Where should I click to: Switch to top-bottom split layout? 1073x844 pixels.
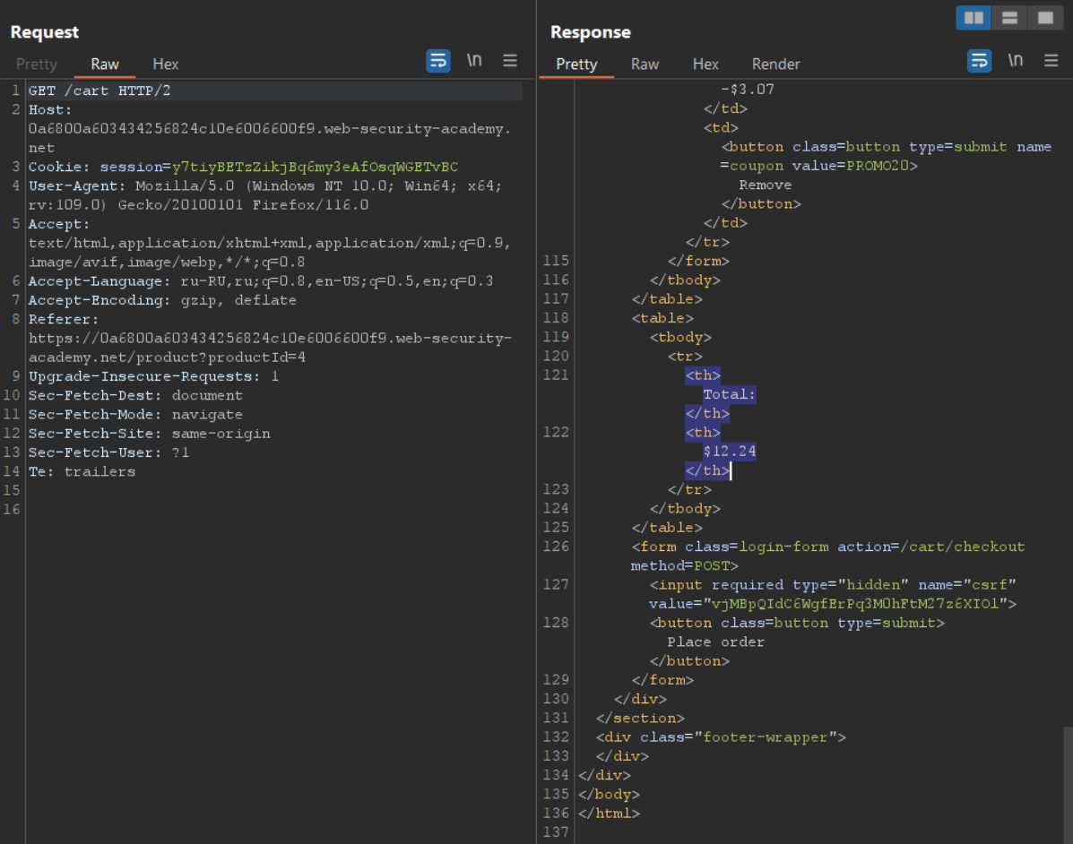click(x=1009, y=18)
